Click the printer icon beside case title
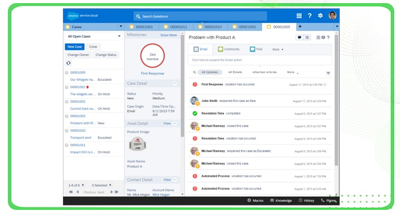This screenshot has height=213, width=400. [323, 37]
